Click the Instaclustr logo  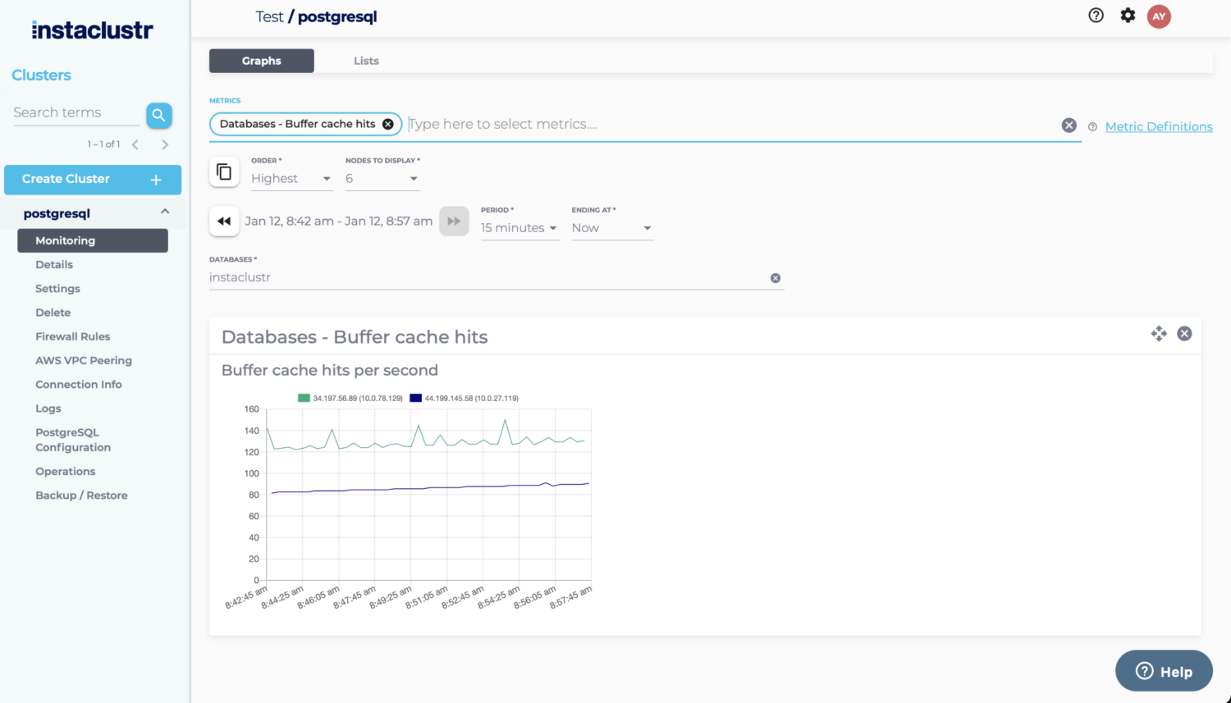coord(91,30)
